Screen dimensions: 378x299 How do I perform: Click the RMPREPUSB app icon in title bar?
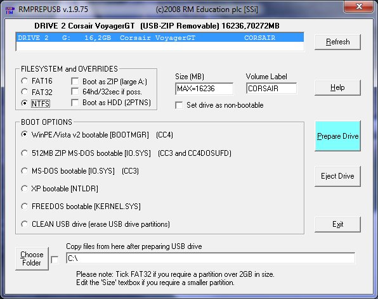click(10, 10)
